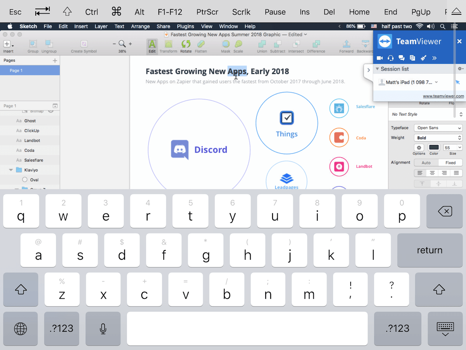The width and height of the screenshot is (466, 350).
Task: Select the Rotate tool
Action: (x=186, y=46)
